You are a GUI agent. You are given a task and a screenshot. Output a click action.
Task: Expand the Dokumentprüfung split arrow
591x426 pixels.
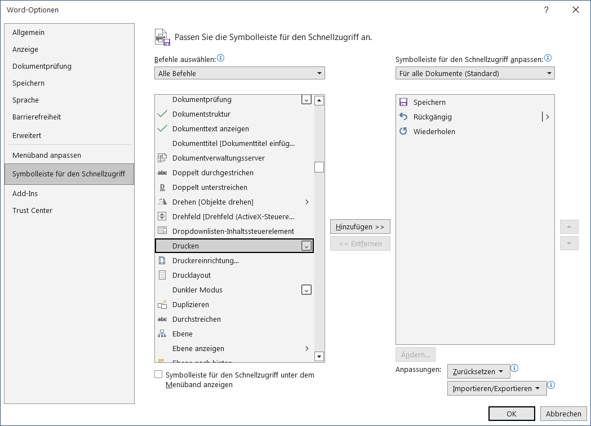[306, 100]
